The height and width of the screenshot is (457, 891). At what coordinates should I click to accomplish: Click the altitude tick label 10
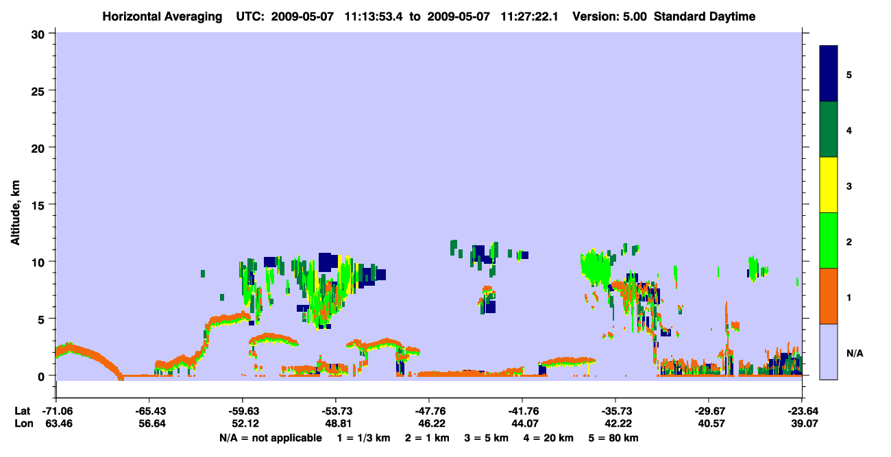coord(40,262)
